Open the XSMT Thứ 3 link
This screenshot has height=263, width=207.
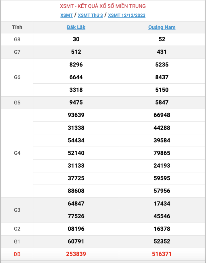click(x=90, y=15)
